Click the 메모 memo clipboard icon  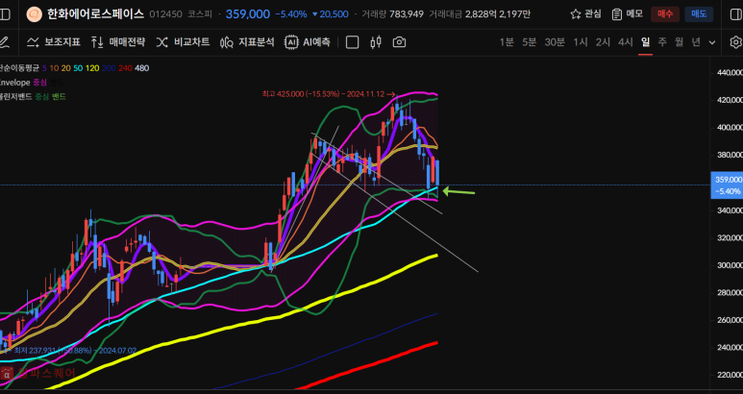pos(616,14)
